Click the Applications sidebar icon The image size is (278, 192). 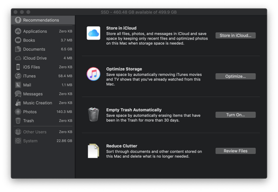(18, 31)
